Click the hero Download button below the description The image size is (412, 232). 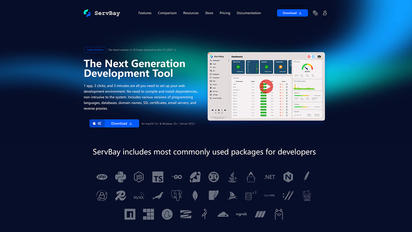(122, 123)
